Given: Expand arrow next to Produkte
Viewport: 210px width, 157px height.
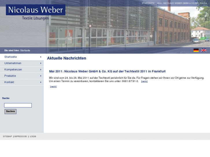Looking at the screenshot, I should pos(41,76).
